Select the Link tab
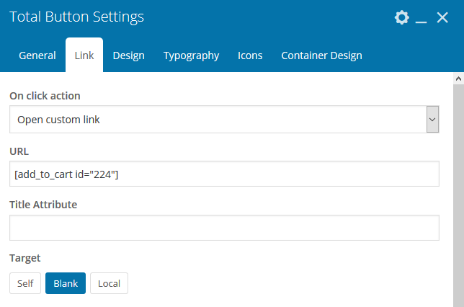The image size is (464, 307). tap(84, 55)
